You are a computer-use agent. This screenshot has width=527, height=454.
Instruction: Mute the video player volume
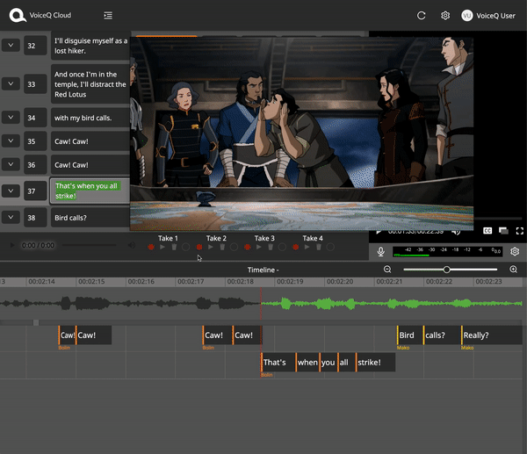tap(456, 232)
